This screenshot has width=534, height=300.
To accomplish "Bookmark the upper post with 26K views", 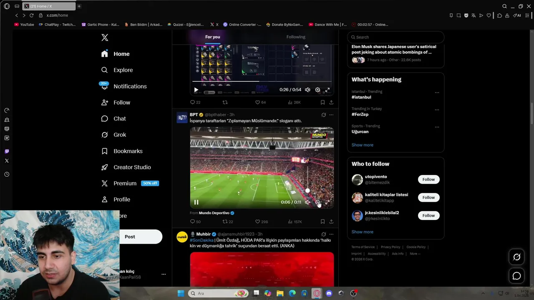I will click(322, 102).
